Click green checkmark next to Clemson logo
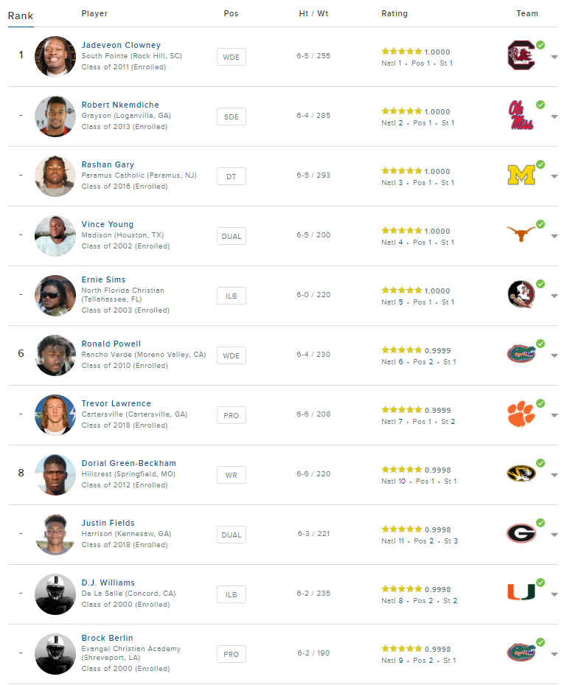The height and width of the screenshot is (685, 570). [541, 403]
